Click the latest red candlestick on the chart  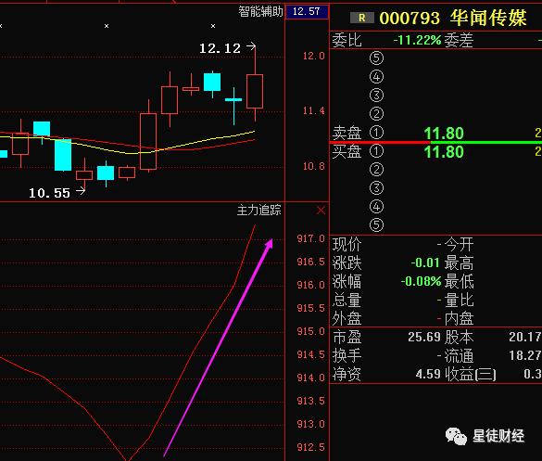(x=255, y=91)
